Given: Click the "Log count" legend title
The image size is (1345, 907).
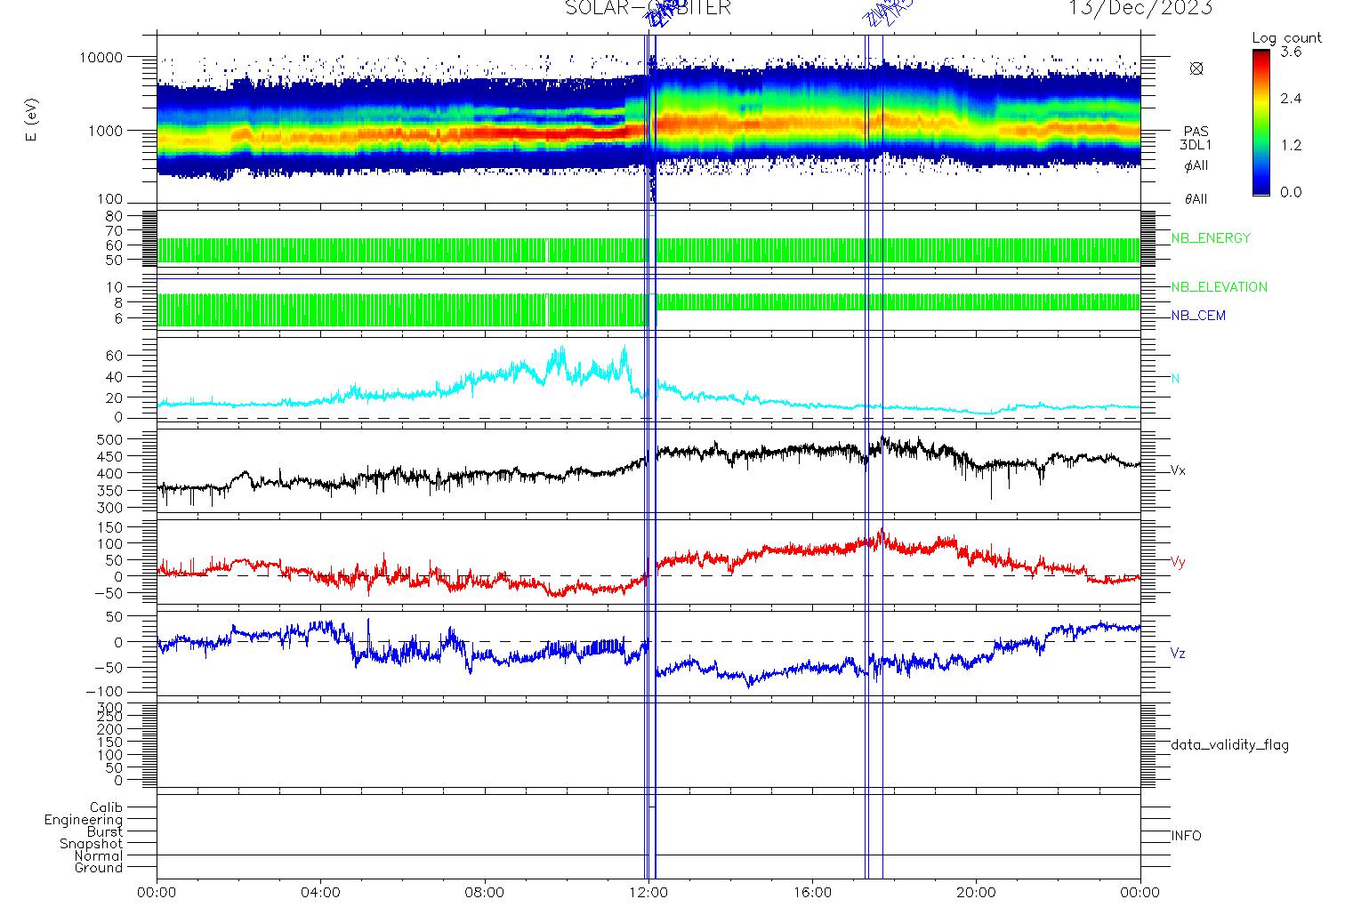Looking at the screenshot, I should pos(1286,38).
